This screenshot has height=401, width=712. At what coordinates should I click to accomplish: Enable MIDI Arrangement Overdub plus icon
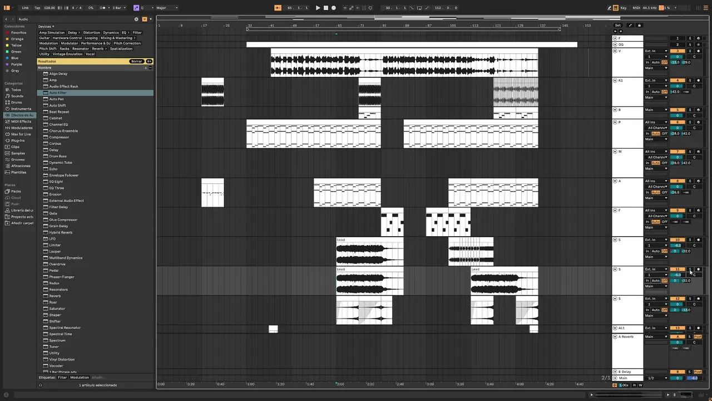click(x=345, y=8)
